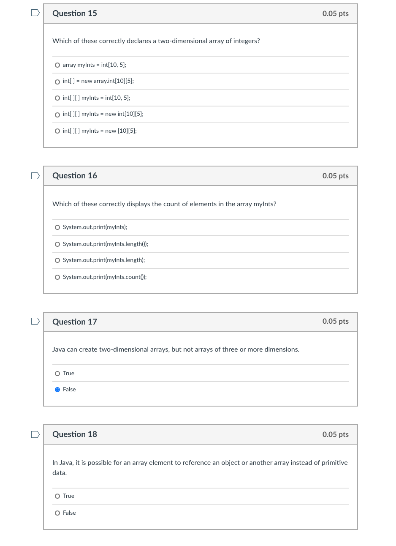Click the 0.05 pts label on Question 18
The image size is (396, 546).
pyautogui.click(x=335, y=434)
